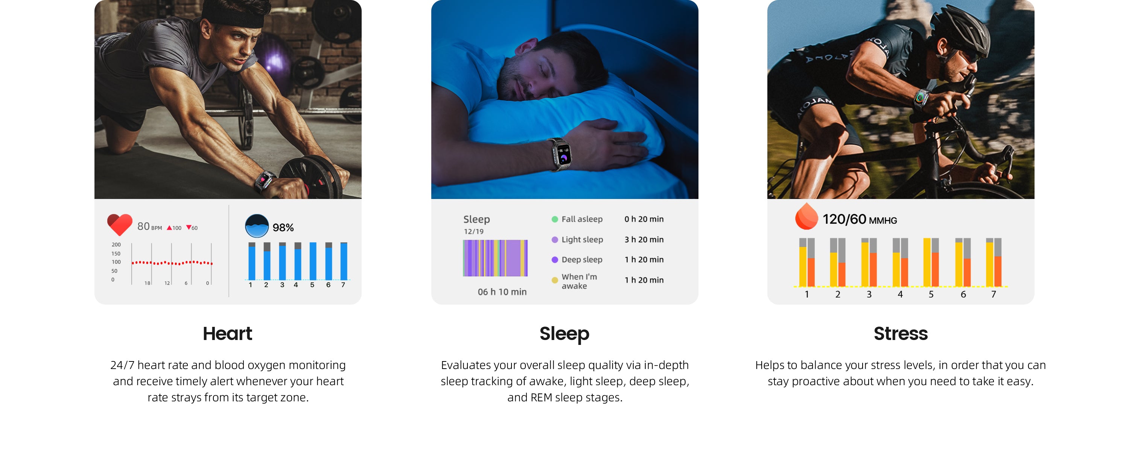Click the 06 h 10 min sleep total
The width and height of the screenshot is (1129, 460).
pyautogui.click(x=502, y=292)
